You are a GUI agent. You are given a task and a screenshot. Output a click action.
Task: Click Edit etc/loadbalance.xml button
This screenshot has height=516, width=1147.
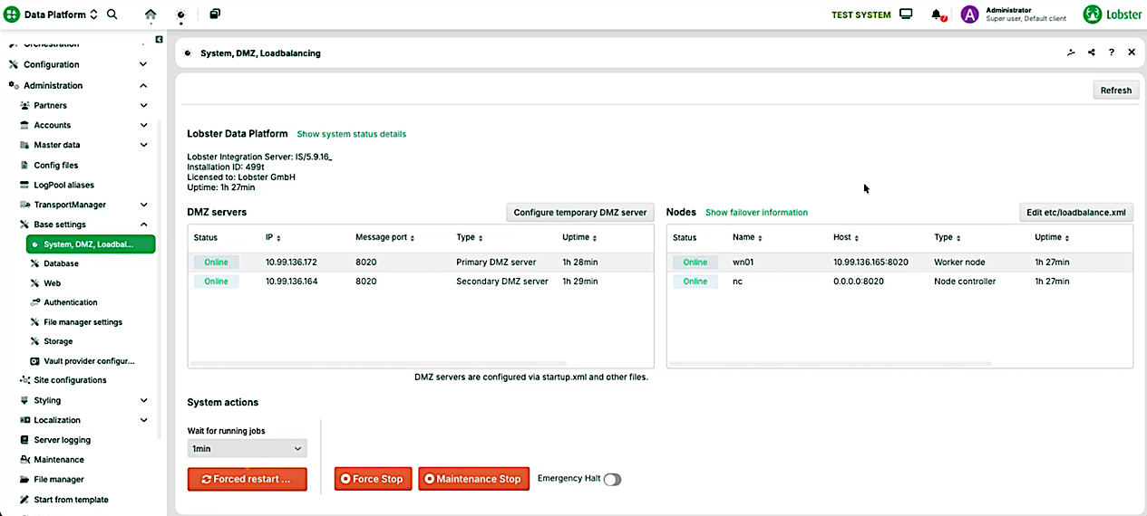(1076, 213)
